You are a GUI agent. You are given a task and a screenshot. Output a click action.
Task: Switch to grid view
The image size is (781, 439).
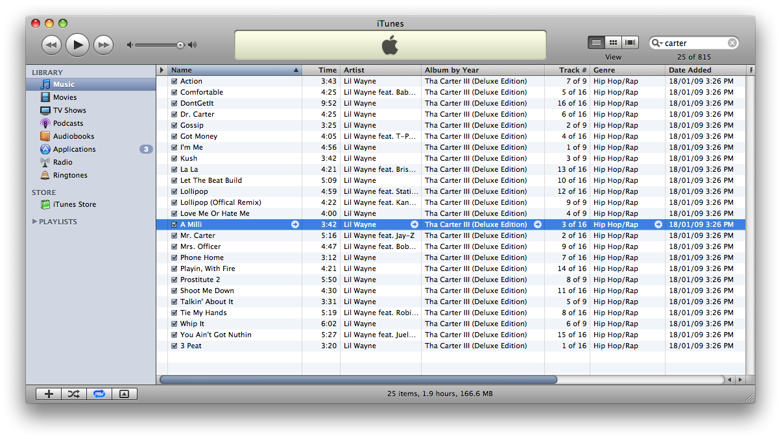tap(613, 43)
